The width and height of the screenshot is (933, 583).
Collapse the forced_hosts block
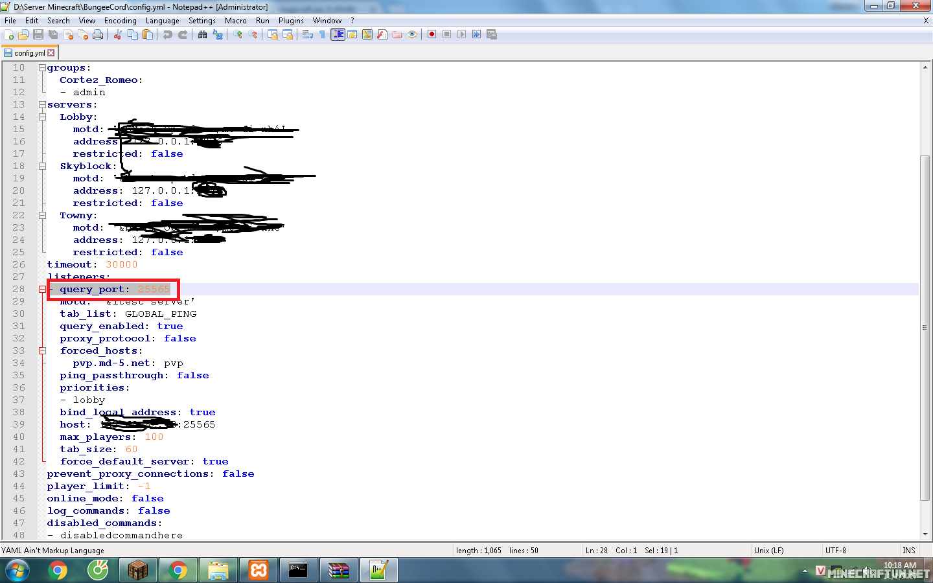pos(42,351)
